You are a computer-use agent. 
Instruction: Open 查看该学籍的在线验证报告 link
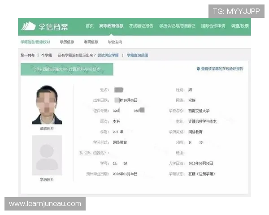click(222, 69)
